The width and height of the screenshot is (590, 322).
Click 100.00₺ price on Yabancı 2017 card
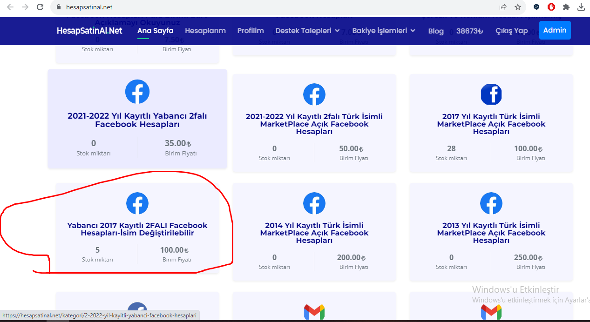coord(175,250)
